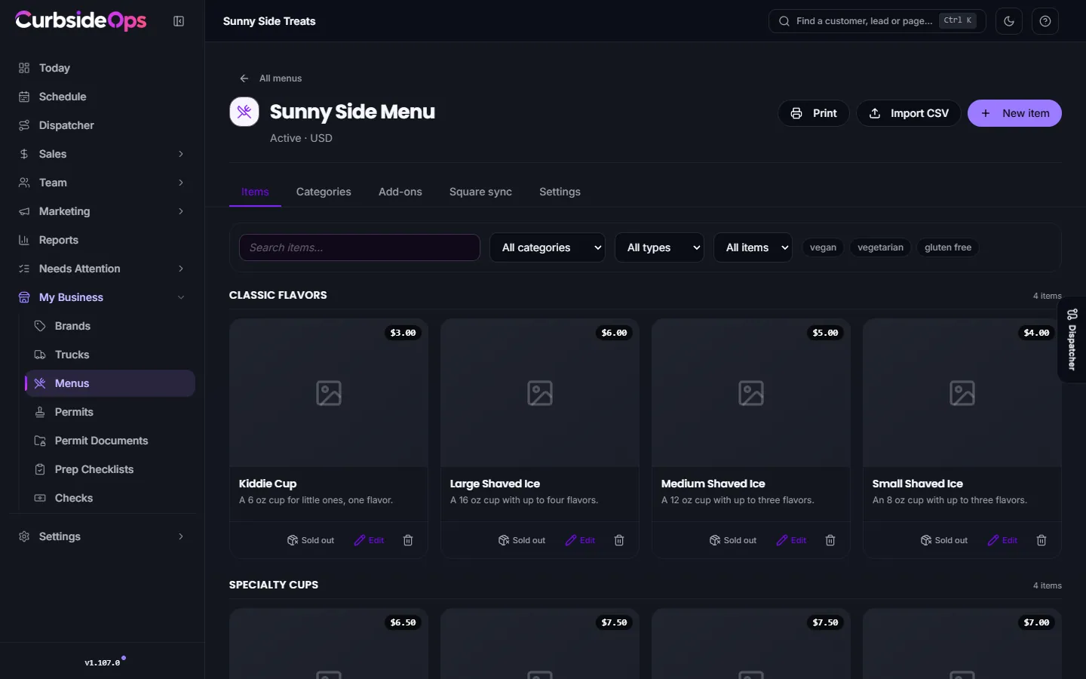1086x679 pixels.
Task: Open the All types dropdown
Action: click(660, 247)
